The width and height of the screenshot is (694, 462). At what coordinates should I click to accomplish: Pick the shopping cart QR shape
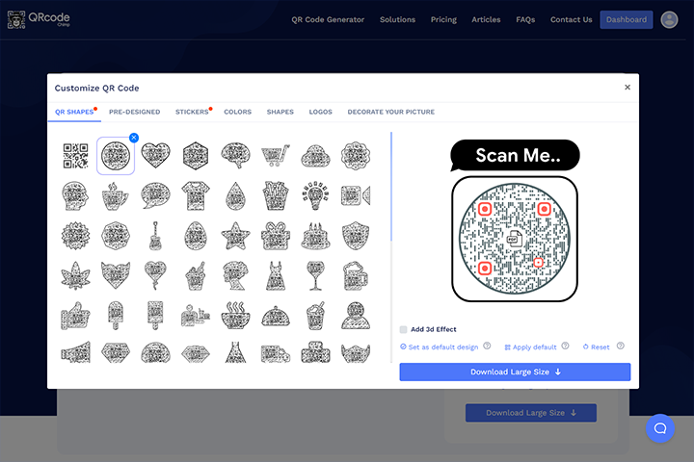(x=276, y=155)
